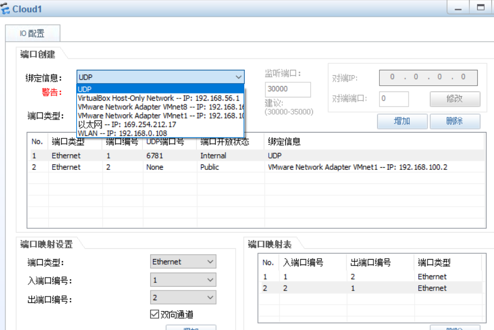Screen dimensions: 494x330
Task: Minimize the Cloud1 window
Action: (x=458, y=8)
